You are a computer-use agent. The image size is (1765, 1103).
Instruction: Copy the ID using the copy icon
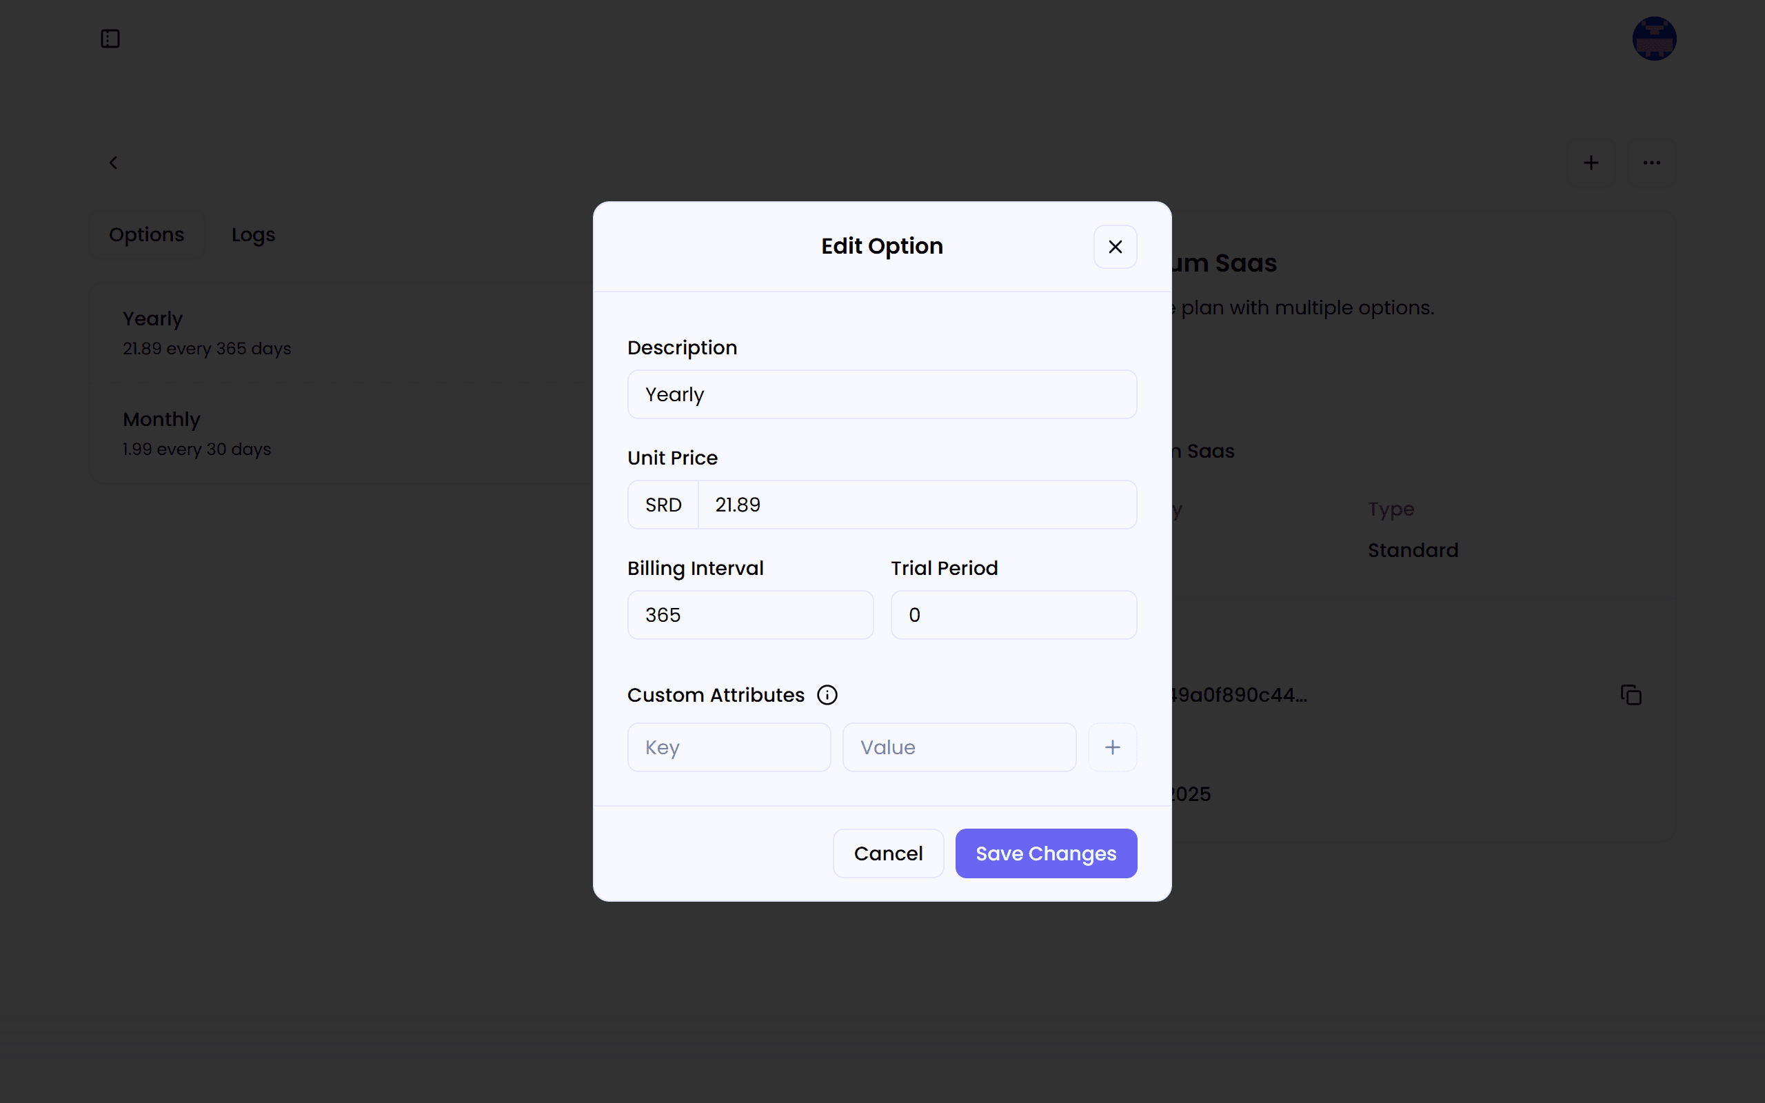1631,694
